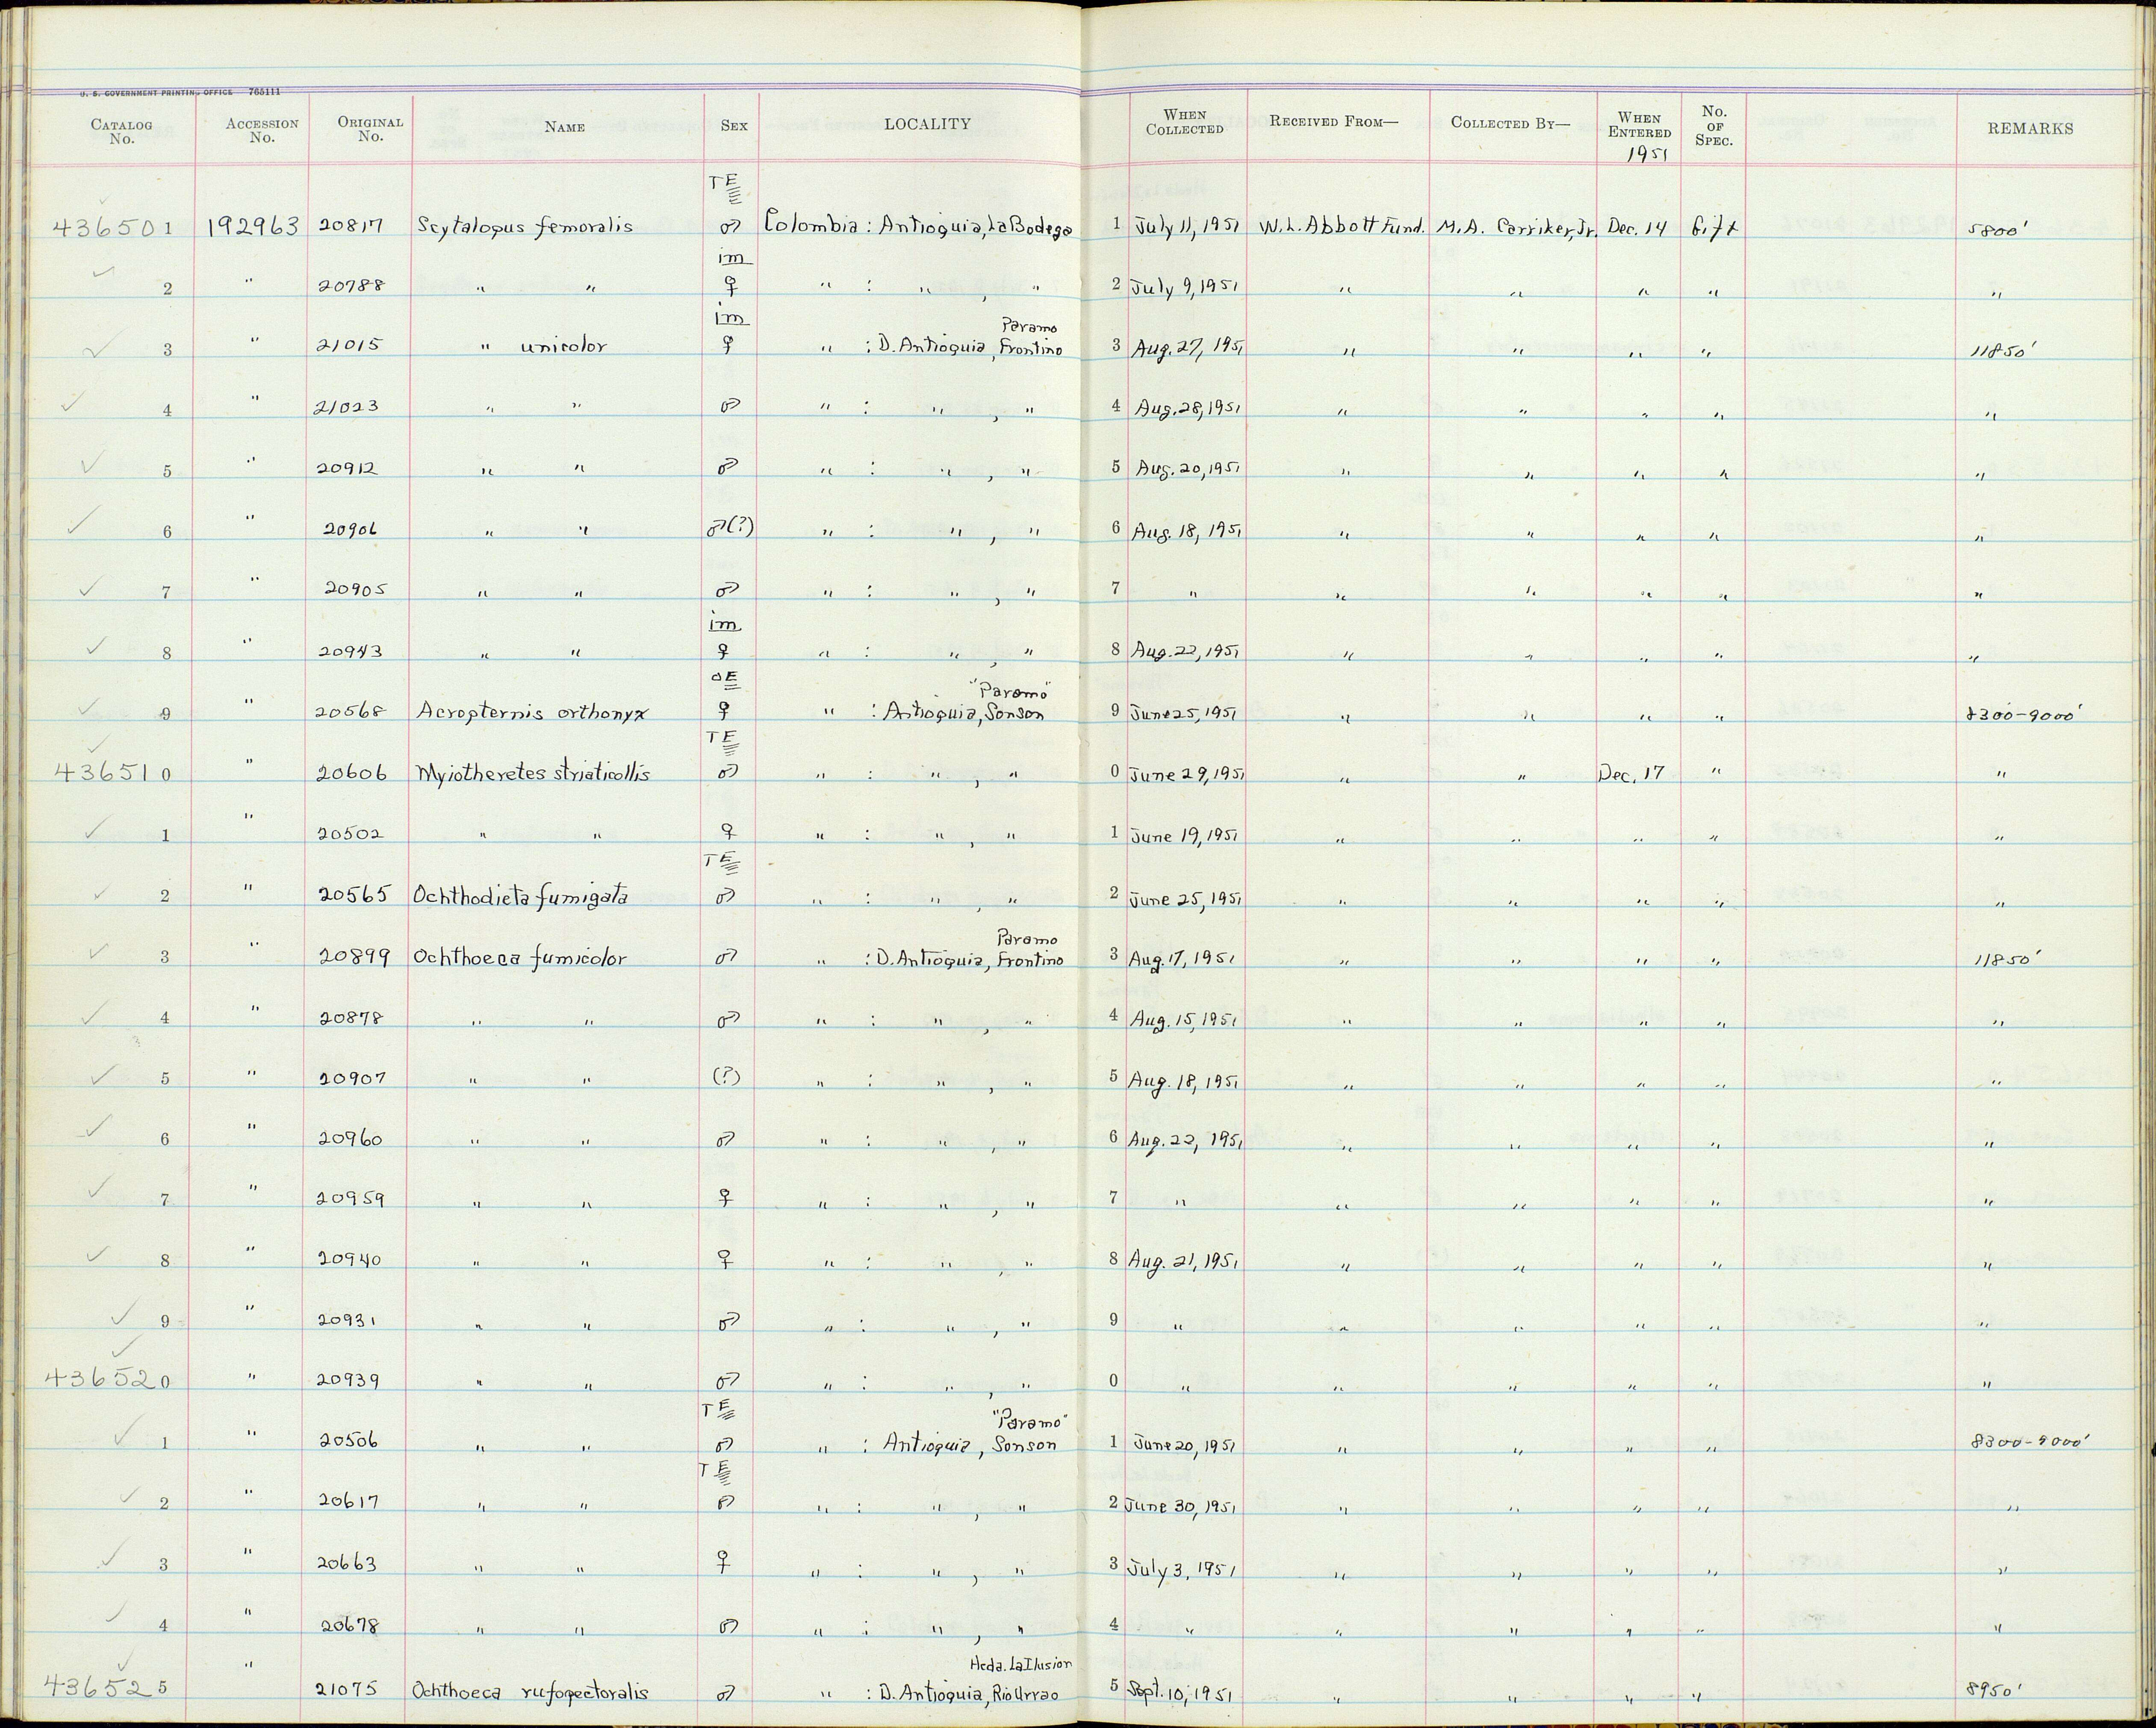Image resolution: width=2156 pixels, height=1728 pixels.
Task: Click the 'Dec. 14' entered date
Action: tap(1636, 227)
